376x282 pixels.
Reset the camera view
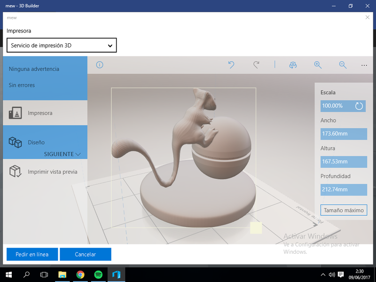pyautogui.click(x=293, y=65)
